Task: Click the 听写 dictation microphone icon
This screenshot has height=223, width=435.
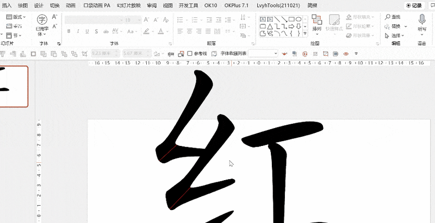Action: point(422,23)
